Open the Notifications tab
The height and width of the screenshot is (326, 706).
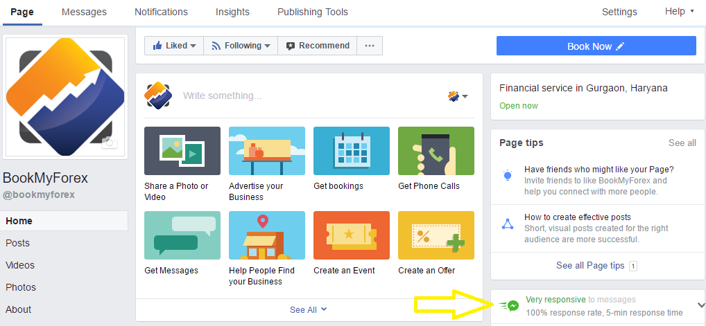[161, 12]
